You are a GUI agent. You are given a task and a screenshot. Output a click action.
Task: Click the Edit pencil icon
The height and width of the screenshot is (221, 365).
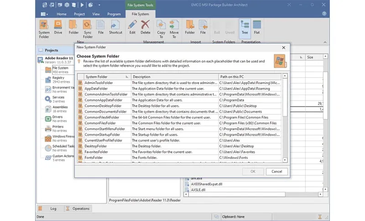[x=132, y=27]
